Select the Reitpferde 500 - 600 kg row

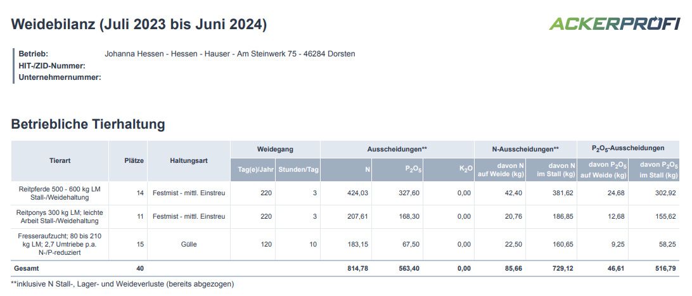click(345, 193)
